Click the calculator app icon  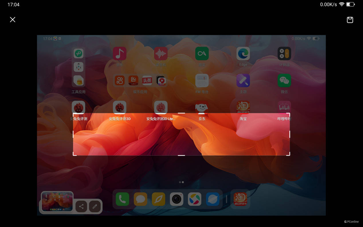click(284, 54)
